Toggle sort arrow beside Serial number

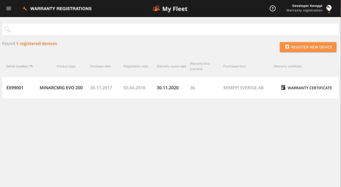31,66
